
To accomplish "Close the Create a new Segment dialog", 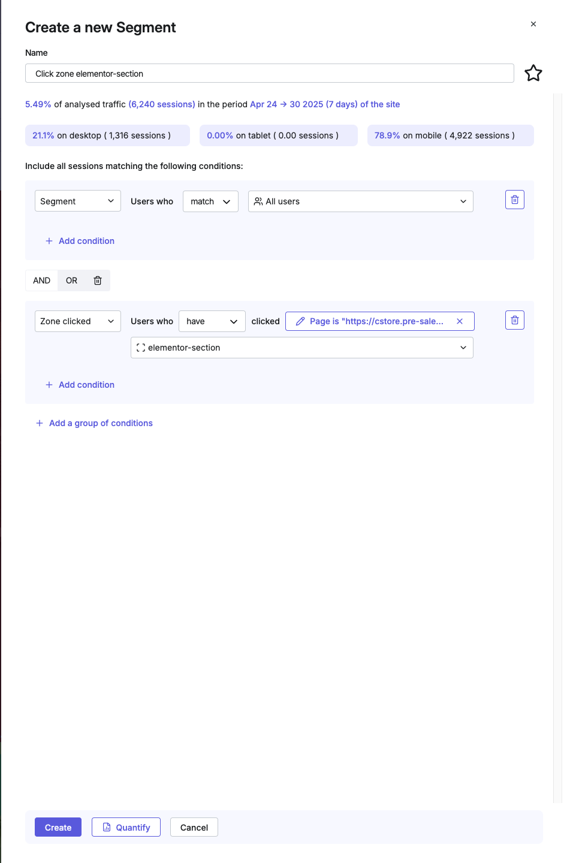I will [x=533, y=24].
